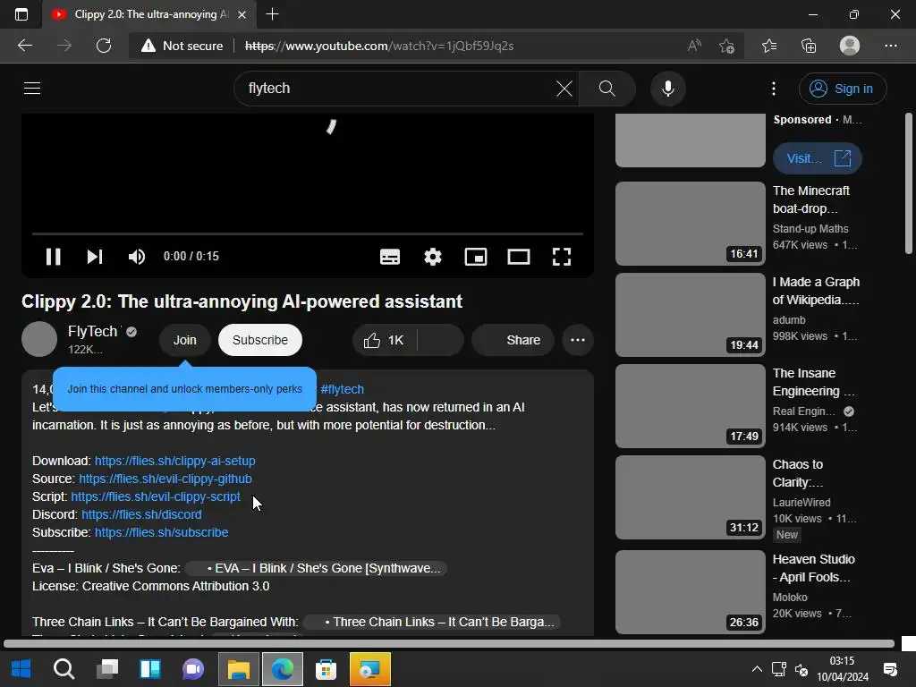The image size is (916, 687).
Task: Click the Sign in button
Action: click(x=843, y=89)
